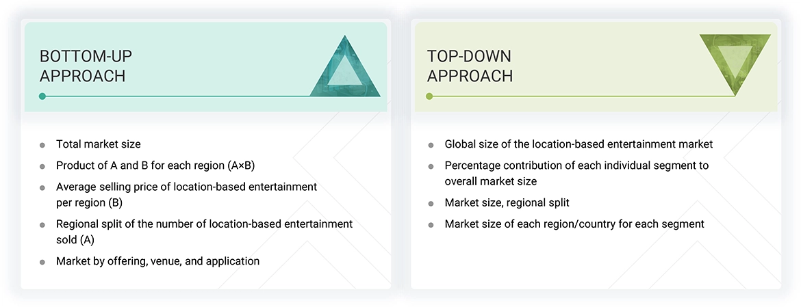The height and width of the screenshot is (307, 801).
Task: Click Product of A and B text
Action: (x=155, y=165)
